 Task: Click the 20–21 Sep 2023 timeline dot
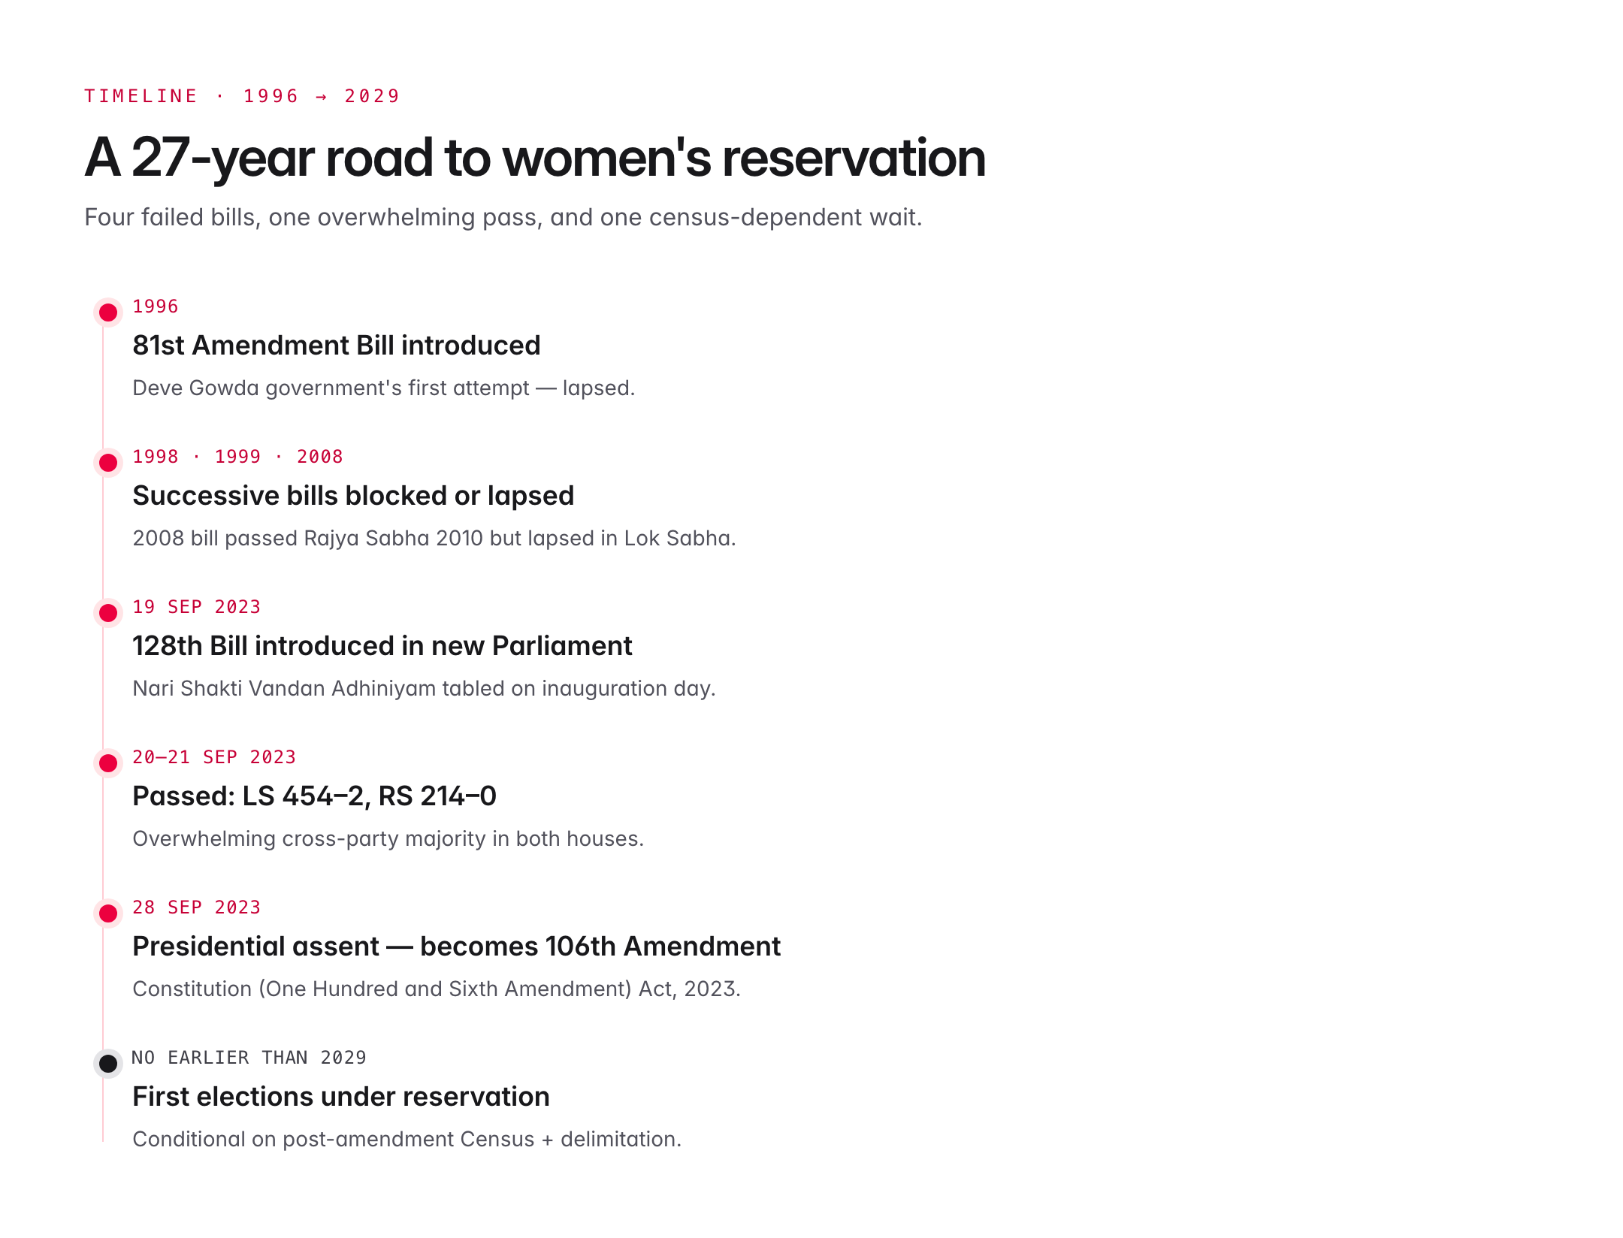[108, 763]
